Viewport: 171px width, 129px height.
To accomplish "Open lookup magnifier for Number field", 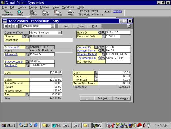I will 27,36.
